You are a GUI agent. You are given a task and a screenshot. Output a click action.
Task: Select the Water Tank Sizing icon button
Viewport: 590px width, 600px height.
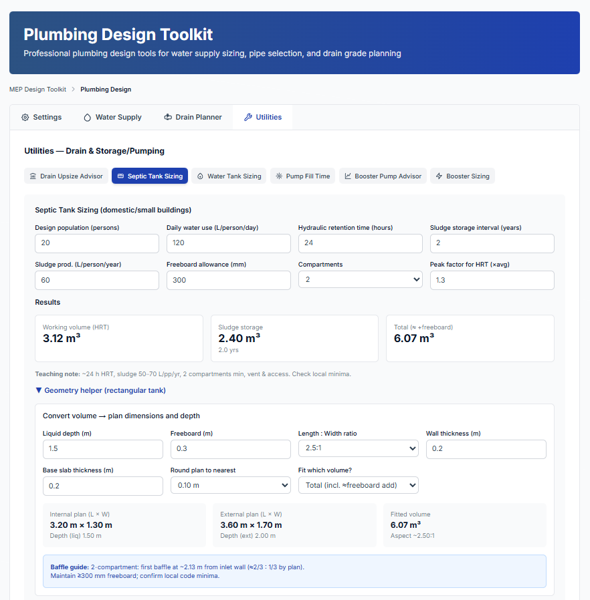201,176
